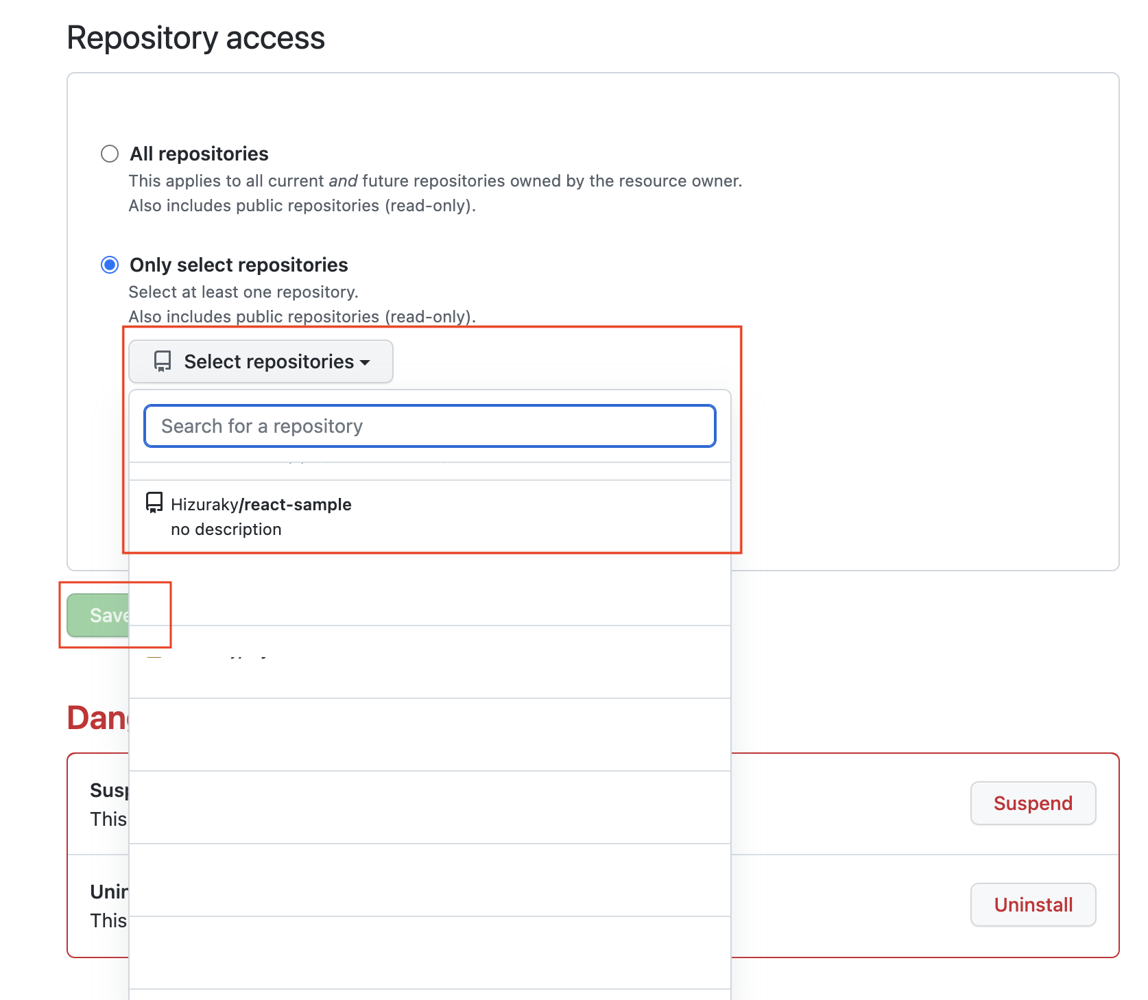Click the partially visible "Unin" row title
Viewport: 1148px width, 1000px height.
point(109,892)
